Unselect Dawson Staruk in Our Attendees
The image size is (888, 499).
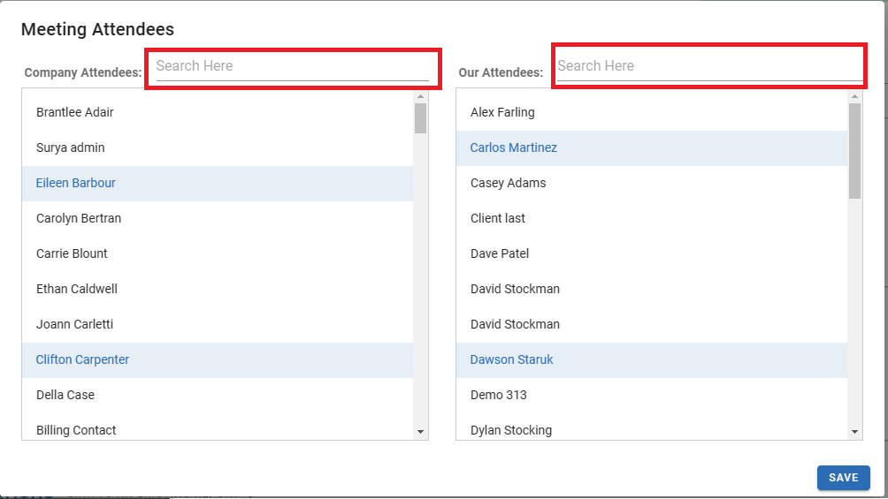point(512,359)
